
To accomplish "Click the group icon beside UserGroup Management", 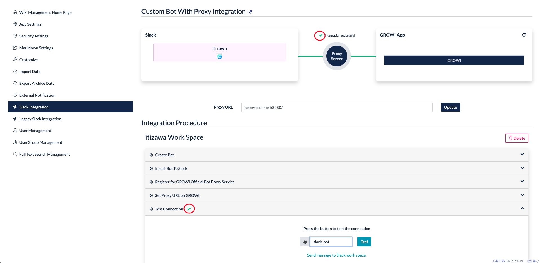I will click(15, 142).
